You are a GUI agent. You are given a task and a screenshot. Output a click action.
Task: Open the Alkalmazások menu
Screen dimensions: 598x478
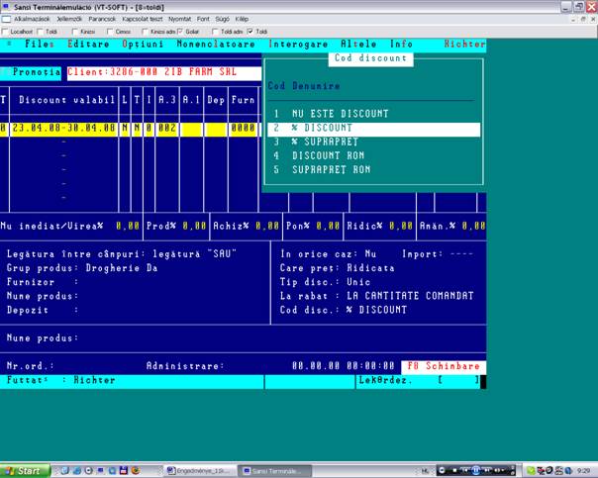pyautogui.click(x=32, y=19)
